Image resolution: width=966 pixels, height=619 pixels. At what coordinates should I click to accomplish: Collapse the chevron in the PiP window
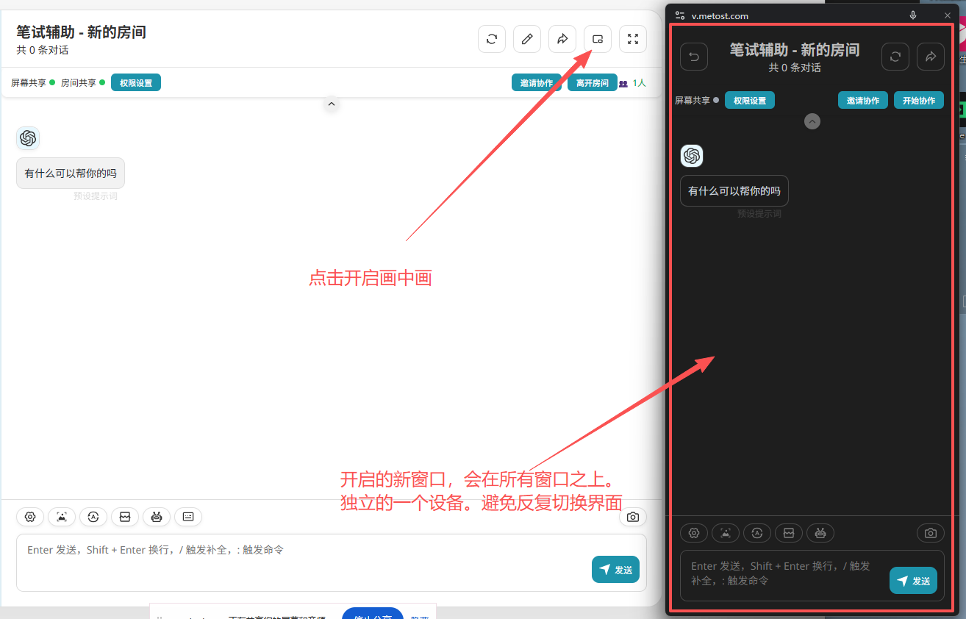pyautogui.click(x=812, y=121)
